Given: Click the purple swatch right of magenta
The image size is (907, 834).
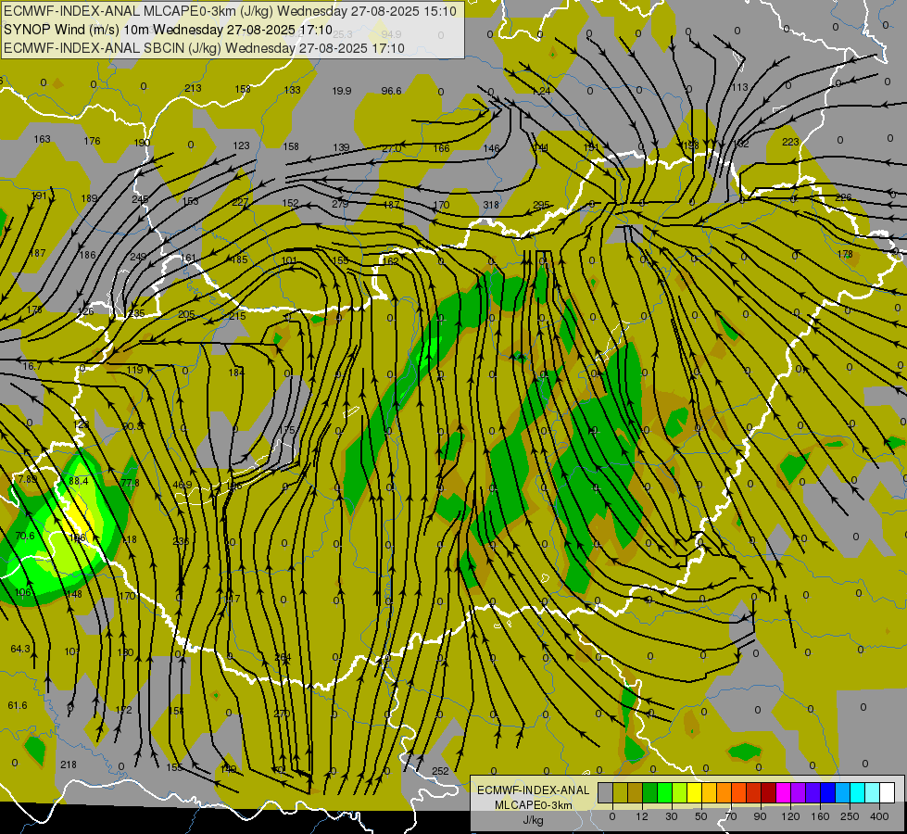Looking at the screenshot, I should click(799, 792).
